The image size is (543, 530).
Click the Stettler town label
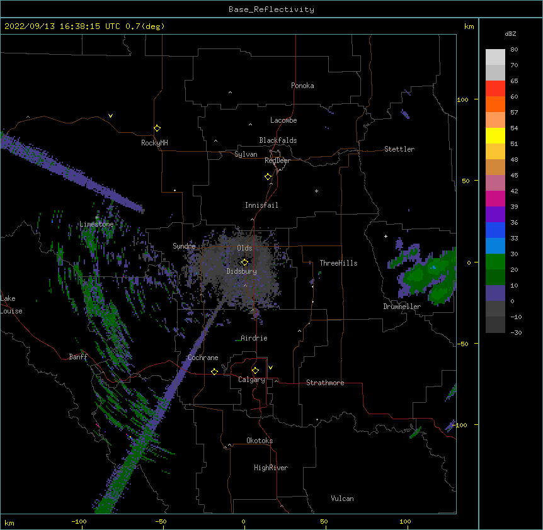[399, 149]
